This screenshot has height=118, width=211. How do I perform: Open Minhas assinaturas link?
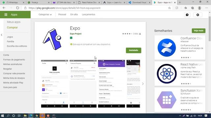click(13, 64)
